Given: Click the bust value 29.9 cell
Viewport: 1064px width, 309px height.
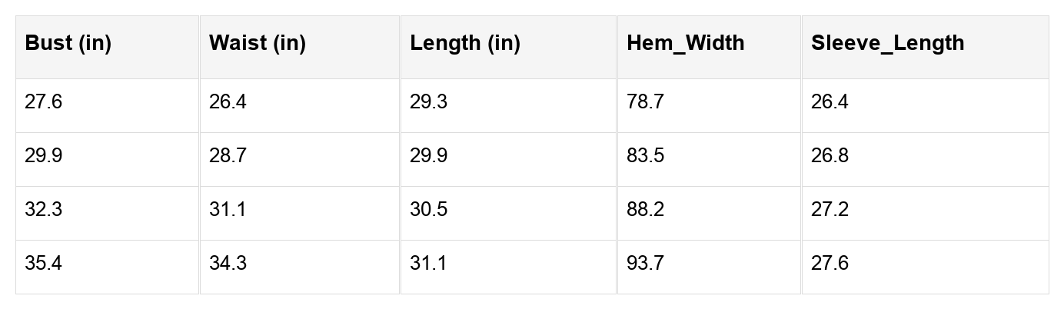Looking at the screenshot, I should click(44, 156).
